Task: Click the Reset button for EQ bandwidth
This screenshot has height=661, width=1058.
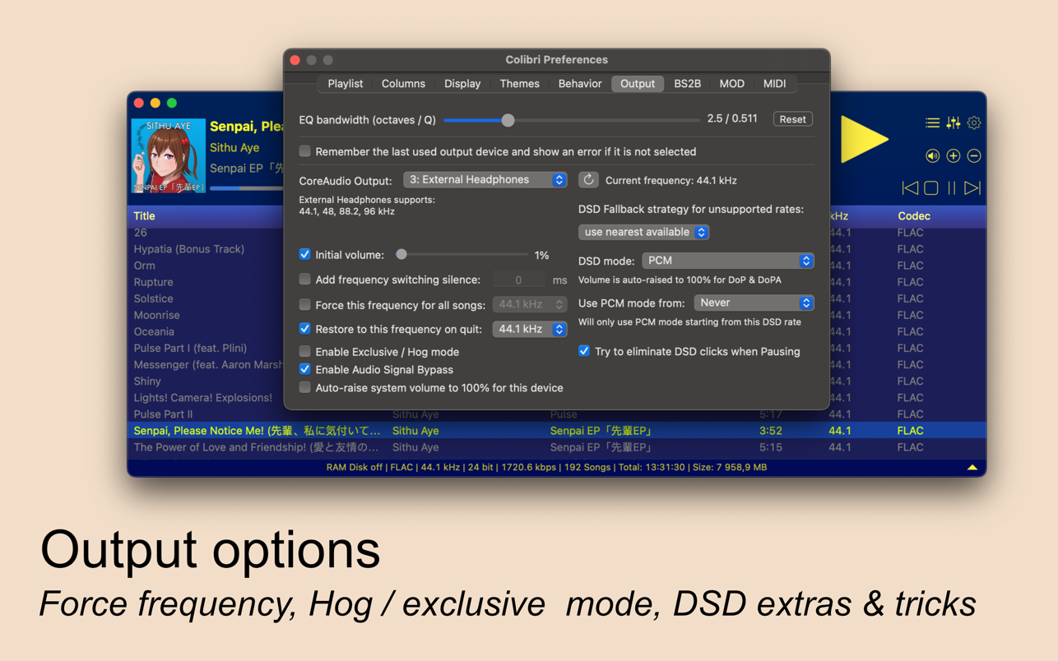Action: coord(792,120)
